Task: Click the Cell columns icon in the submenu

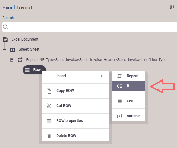Action: pos(119,101)
